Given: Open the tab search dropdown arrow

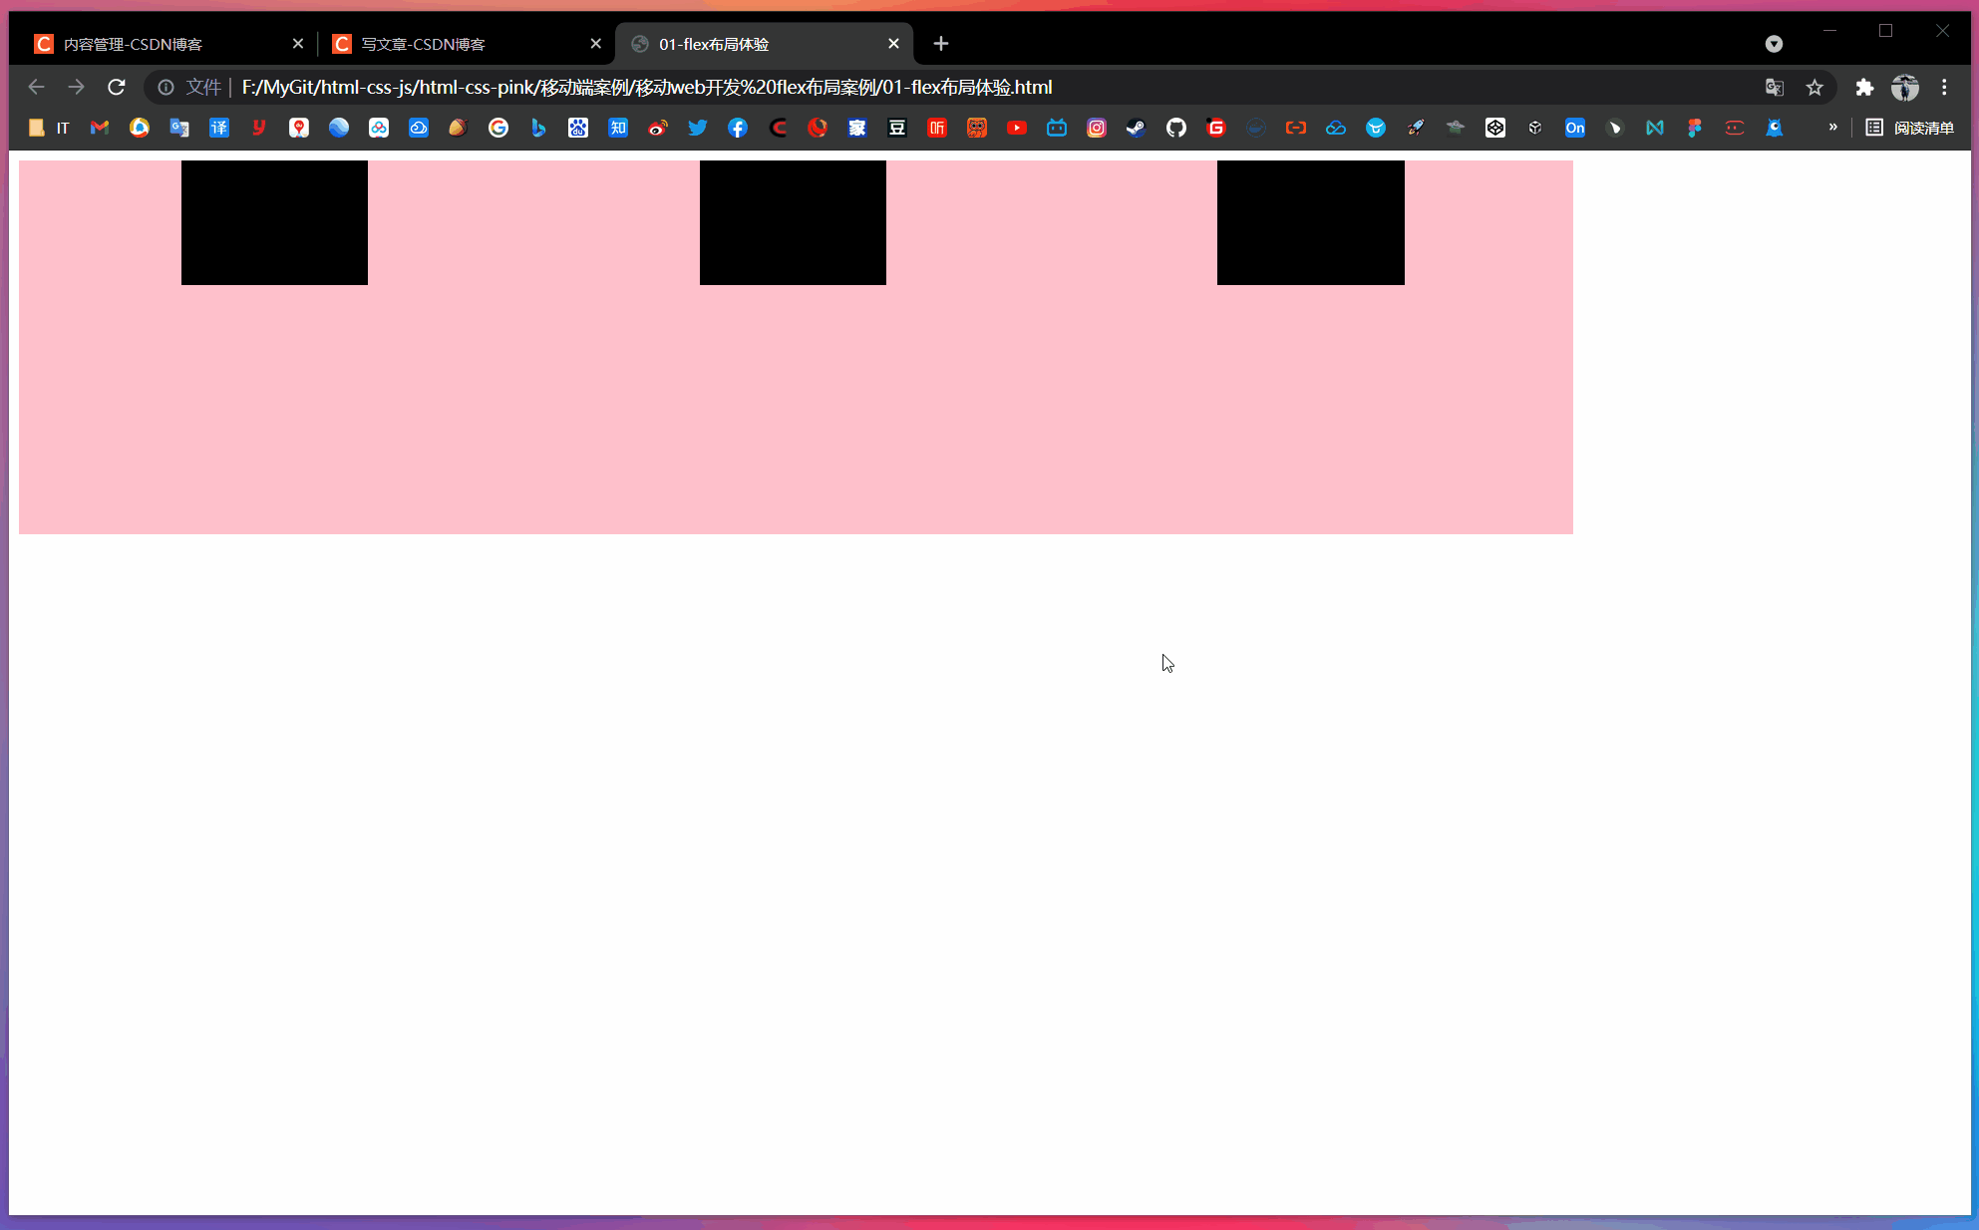Looking at the screenshot, I should (1774, 44).
